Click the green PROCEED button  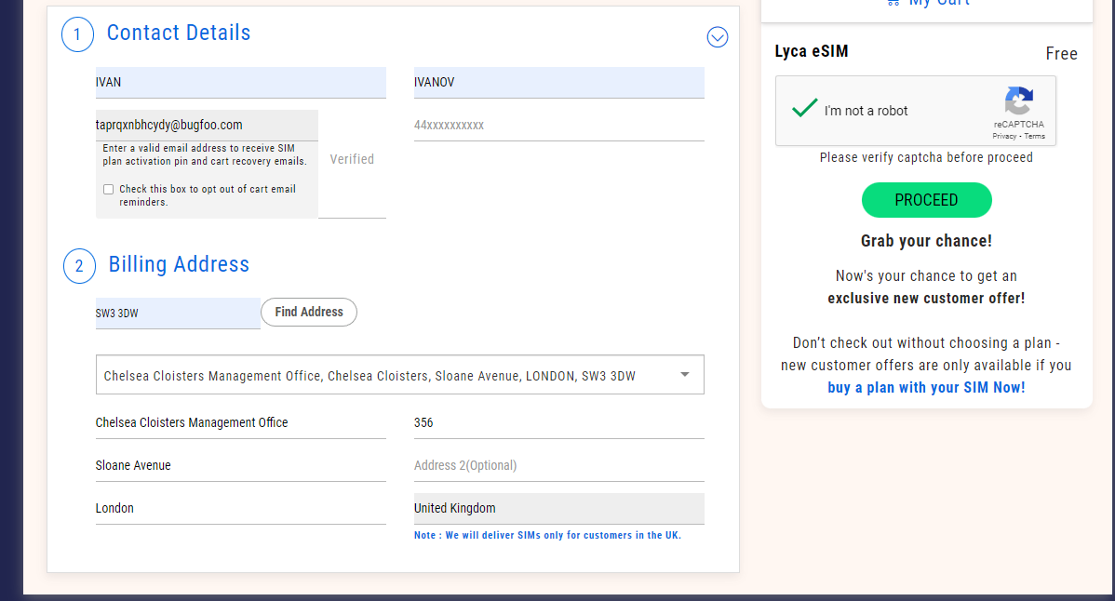pyautogui.click(x=926, y=200)
